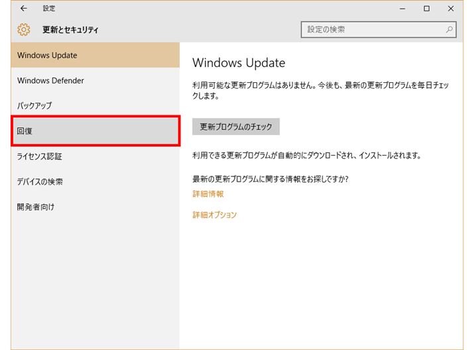Click text 最新の更新プログラムに関する情報をお探しですか?
474x350 pixels.
(x=270, y=179)
